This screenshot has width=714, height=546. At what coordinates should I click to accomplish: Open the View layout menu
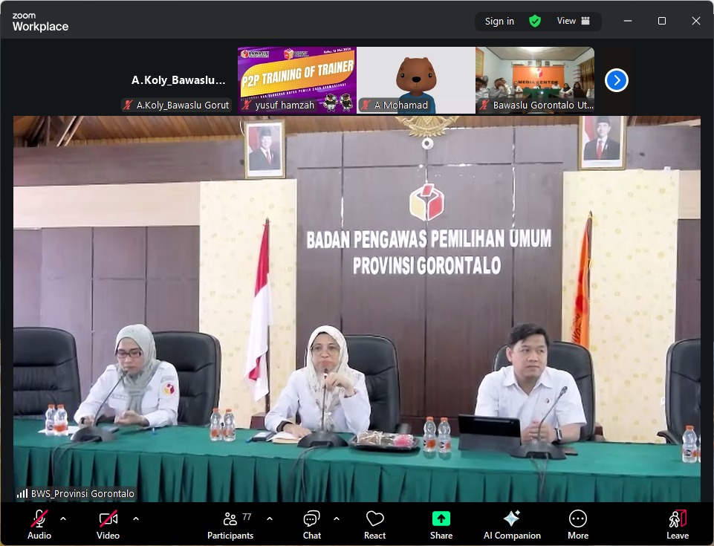click(x=574, y=21)
